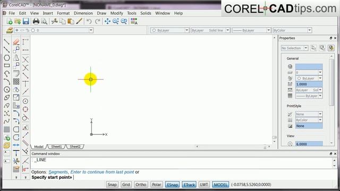The width and height of the screenshot is (340, 191).
Task: Open the File menu
Action: point(12,13)
